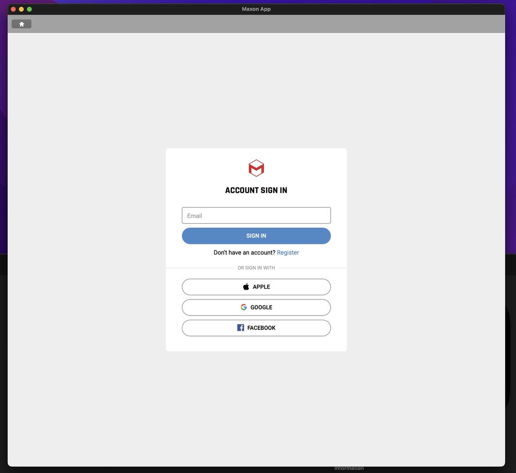
Task: Click the Apple logo icon
Action: click(x=246, y=287)
